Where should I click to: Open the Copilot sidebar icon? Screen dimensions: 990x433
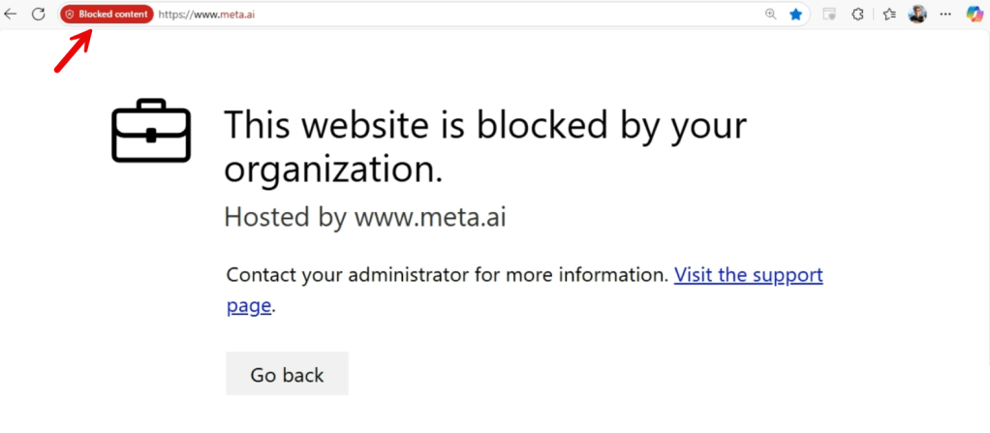(x=975, y=15)
